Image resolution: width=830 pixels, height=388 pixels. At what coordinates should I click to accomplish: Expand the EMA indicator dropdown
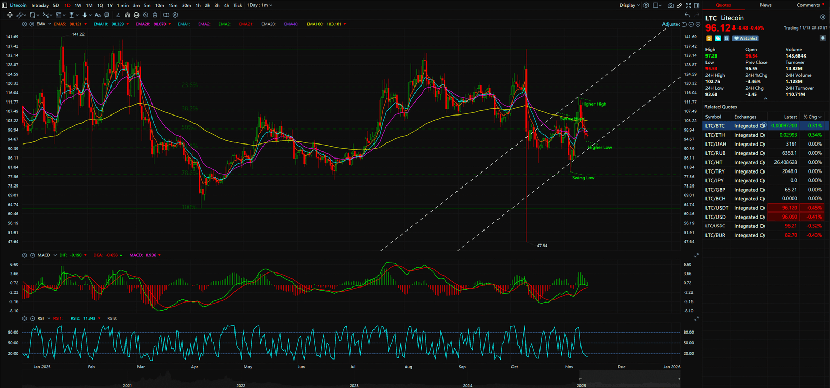[50, 24]
